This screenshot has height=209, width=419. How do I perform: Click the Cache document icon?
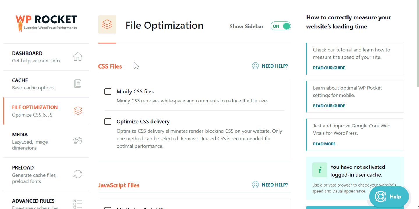[78, 84]
